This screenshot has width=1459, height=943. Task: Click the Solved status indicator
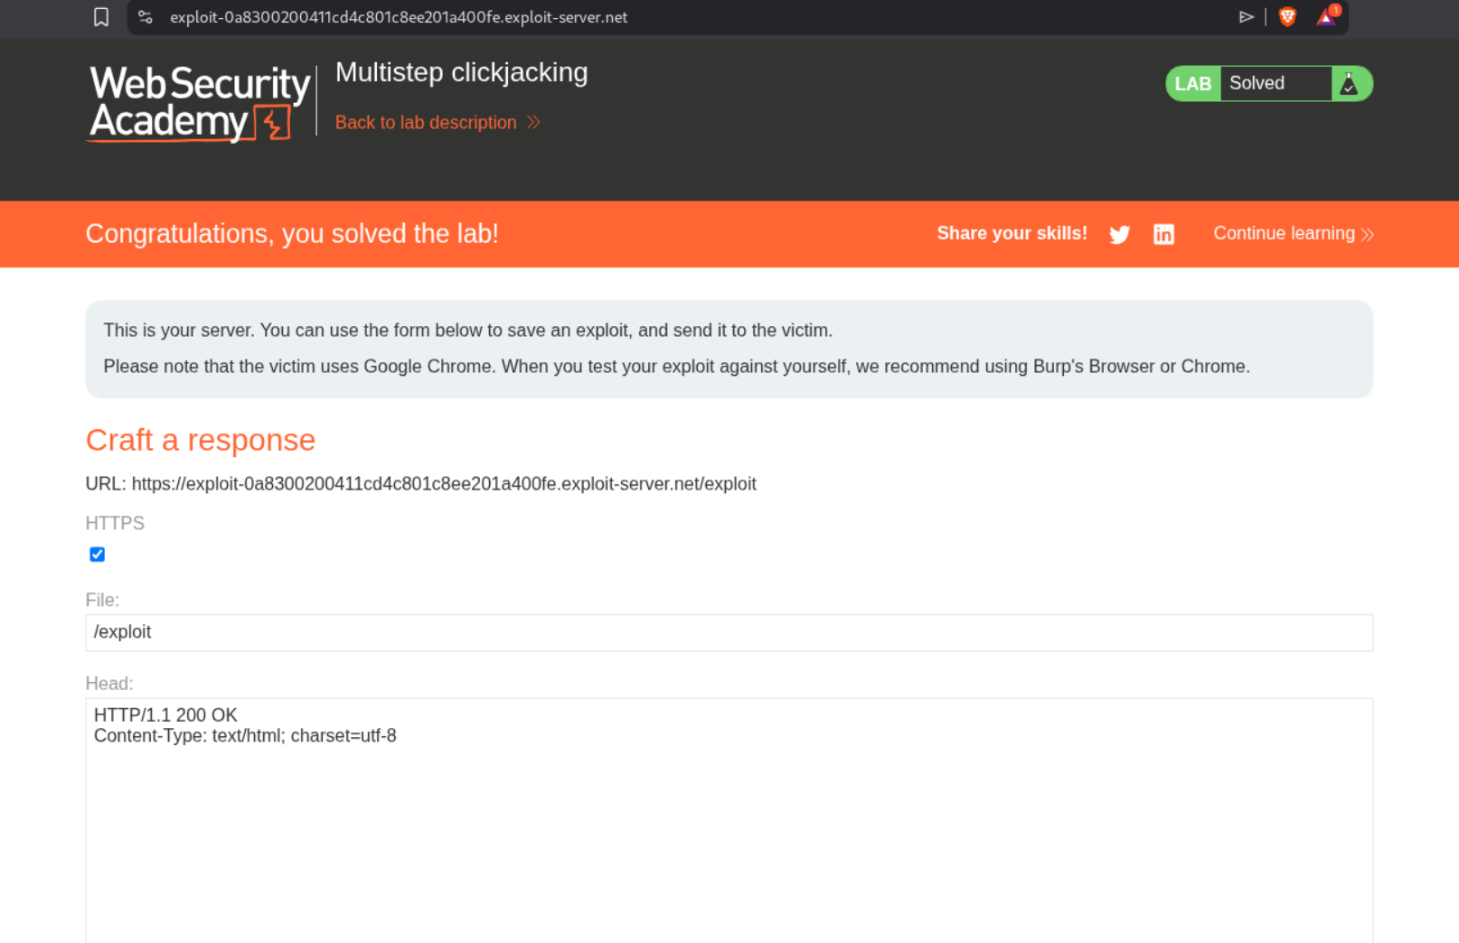(1257, 84)
